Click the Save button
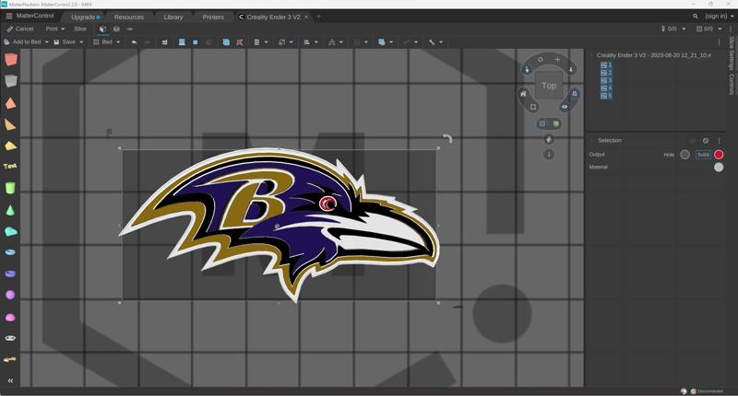738x396 pixels. 65,41
